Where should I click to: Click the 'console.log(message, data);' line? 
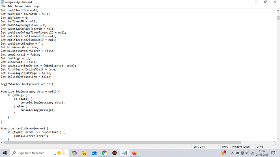coord(43,103)
